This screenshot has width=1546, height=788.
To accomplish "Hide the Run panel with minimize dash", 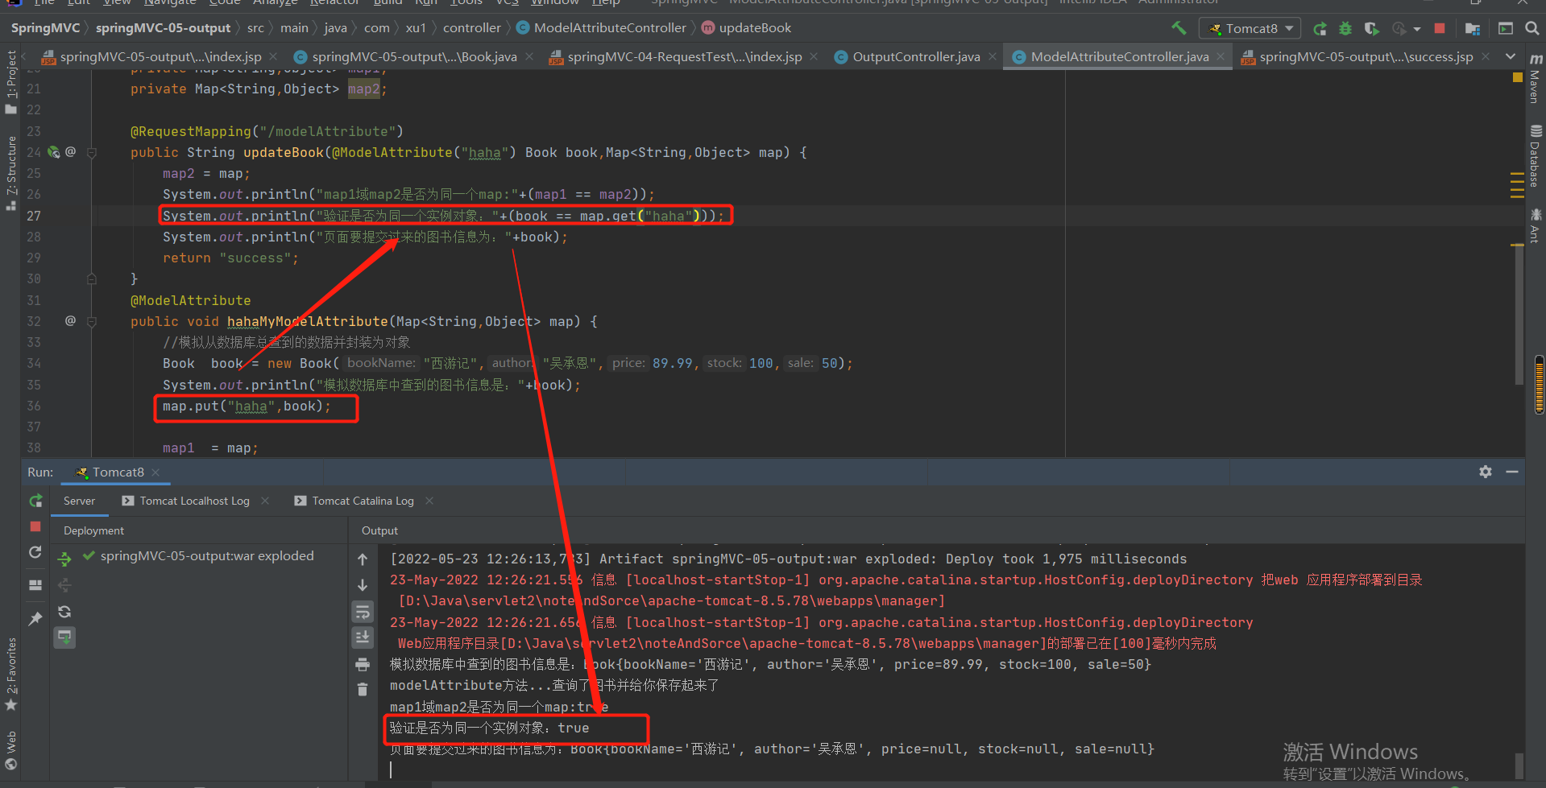I will point(1512,472).
